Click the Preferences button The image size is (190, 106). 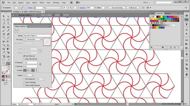[x=133, y=8]
